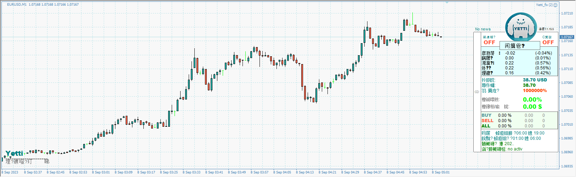
Task: Click the 1.07135 price axis label
Action: (567, 55)
